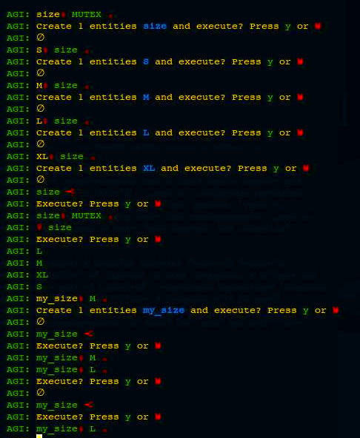Select 'MUTEX' on the line with green 'size'

pos(87,215)
